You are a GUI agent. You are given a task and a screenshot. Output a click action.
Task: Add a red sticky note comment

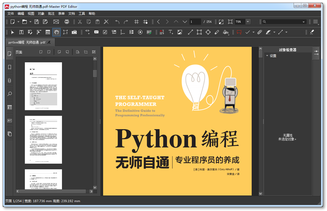coord(239,32)
